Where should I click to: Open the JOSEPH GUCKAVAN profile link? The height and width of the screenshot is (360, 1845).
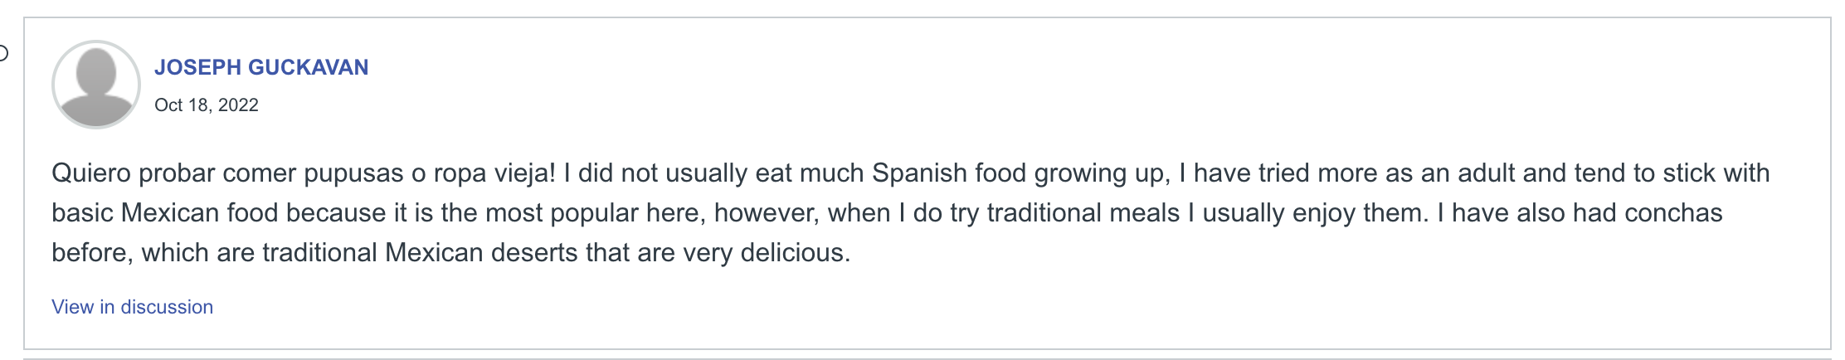click(x=261, y=67)
